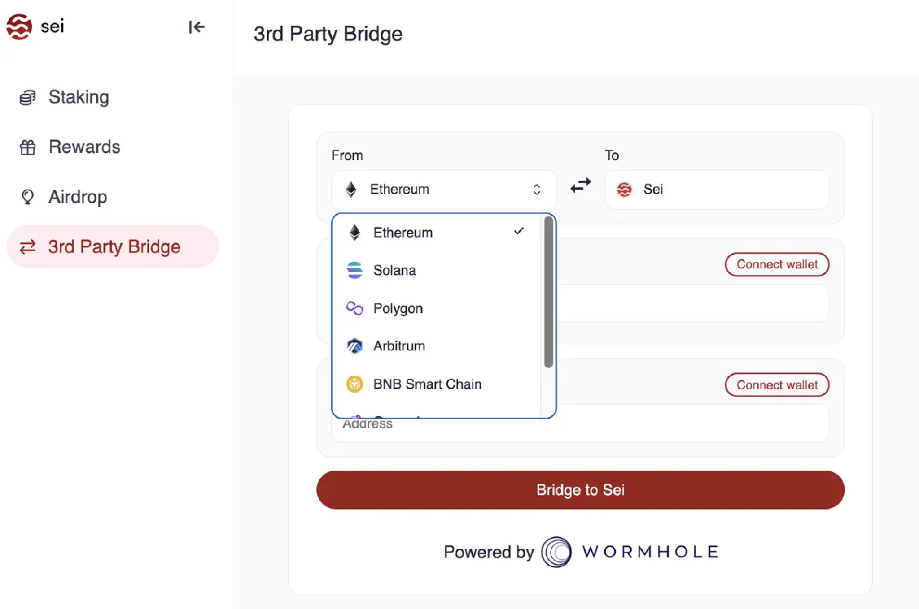Click the To chain Sei field
Viewport: 919px width, 609px height.
[x=717, y=189]
